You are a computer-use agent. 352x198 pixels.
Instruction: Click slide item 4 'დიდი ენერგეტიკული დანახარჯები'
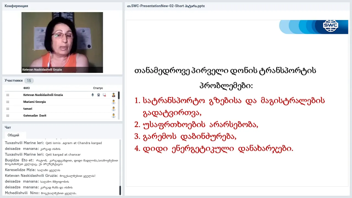pyautogui.click(x=218, y=149)
